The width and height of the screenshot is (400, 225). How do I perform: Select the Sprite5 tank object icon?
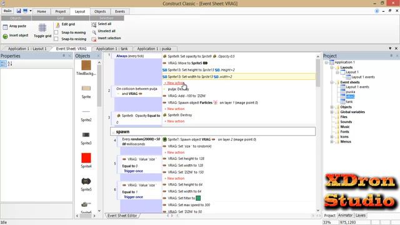(x=86, y=181)
